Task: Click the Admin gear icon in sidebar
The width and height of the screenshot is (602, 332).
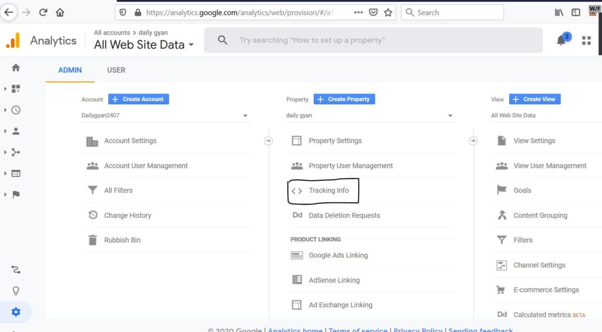Action: pyautogui.click(x=16, y=311)
